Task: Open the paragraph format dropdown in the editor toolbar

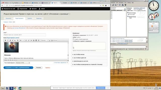Action: pos(44,40)
